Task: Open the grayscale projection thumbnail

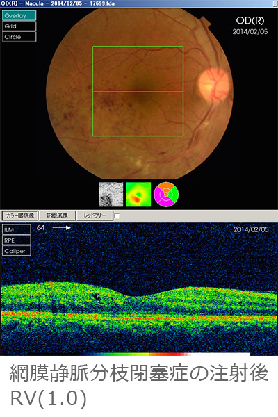Action: pos(111,195)
